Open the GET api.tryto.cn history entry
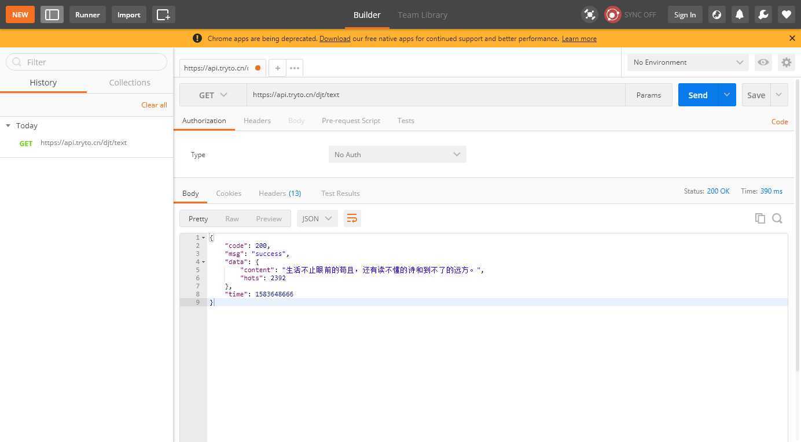This screenshot has width=801, height=442. point(87,143)
